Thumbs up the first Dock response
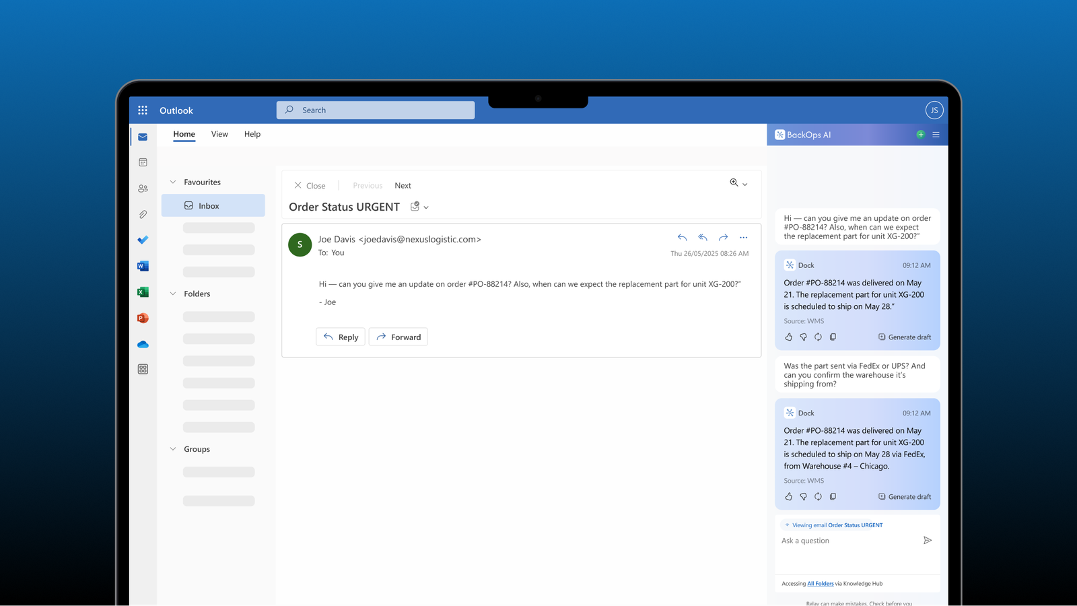The height and width of the screenshot is (606, 1077). tap(789, 337)
